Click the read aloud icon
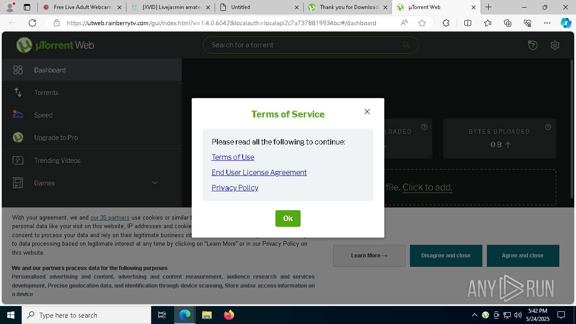Image resolution: width=576 pixels, height=324 pixels. click(404, 23)
